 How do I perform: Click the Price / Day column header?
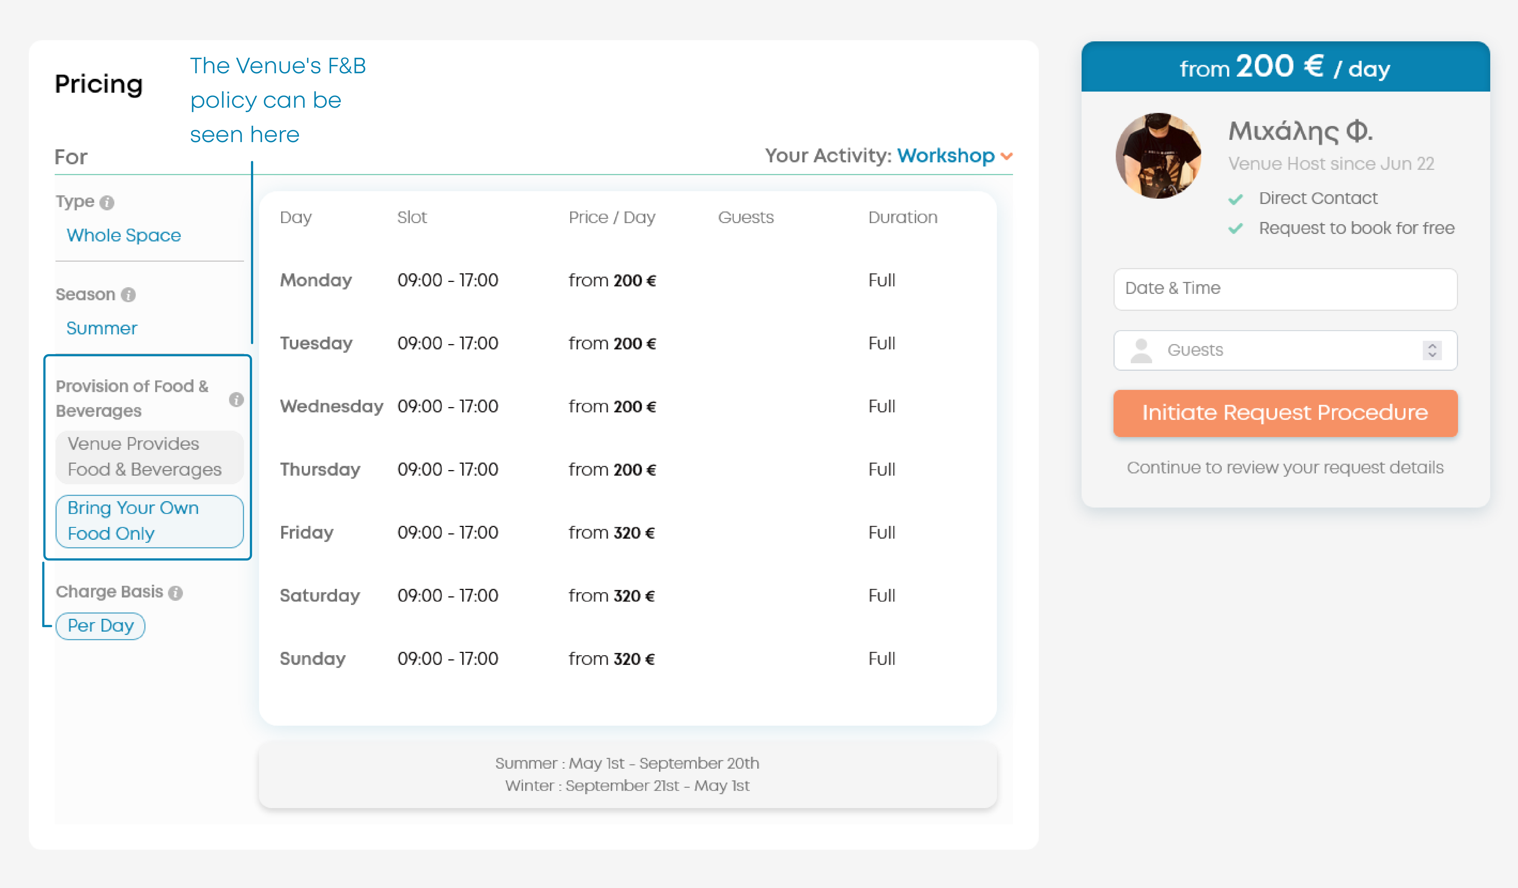point(612,218)
